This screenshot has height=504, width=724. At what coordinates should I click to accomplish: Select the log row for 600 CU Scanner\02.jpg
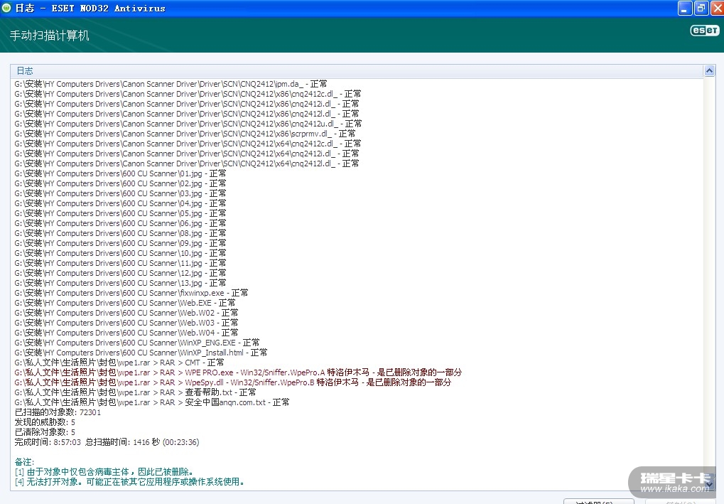pyautogui.click(x=121, y=183)
